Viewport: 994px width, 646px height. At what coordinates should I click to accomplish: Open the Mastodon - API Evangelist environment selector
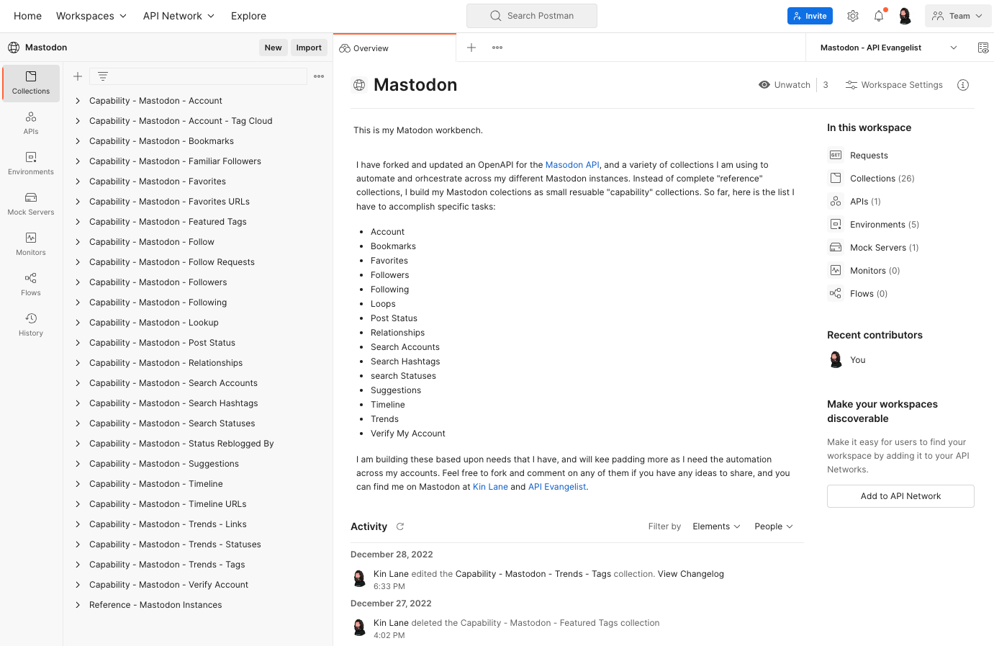coord(888,48)
